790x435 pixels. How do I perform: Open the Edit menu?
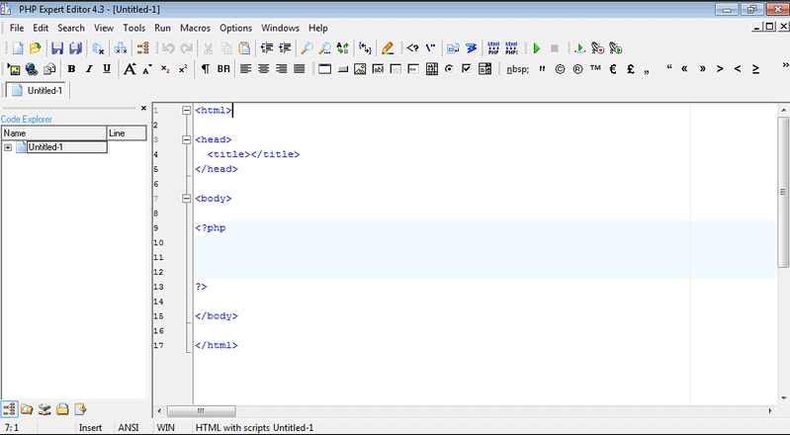click(x=41, y=28)
